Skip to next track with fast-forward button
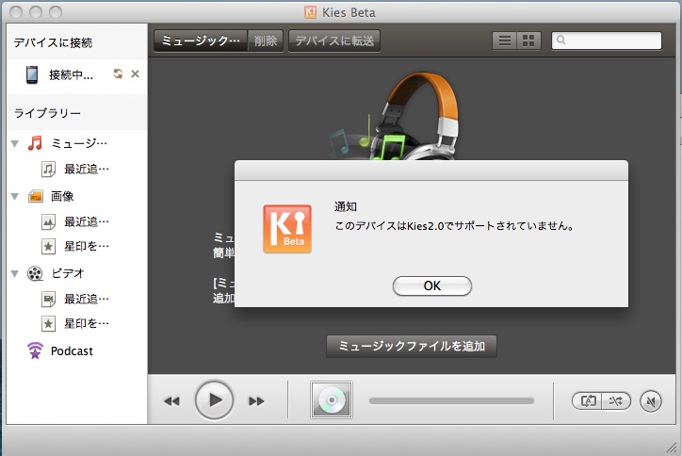Screen dimensions: 682x456 click(x=256, y=400)
